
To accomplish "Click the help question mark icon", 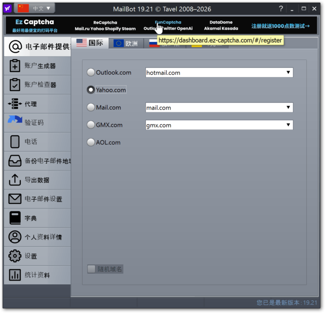I will [x=281, y=9].
